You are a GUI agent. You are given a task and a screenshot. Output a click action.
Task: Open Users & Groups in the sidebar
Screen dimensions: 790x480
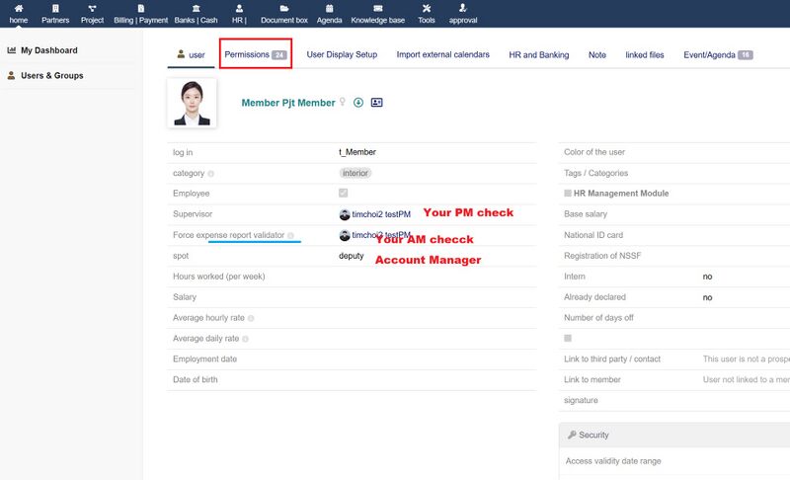pyautogui.click(x=51, y=75)
